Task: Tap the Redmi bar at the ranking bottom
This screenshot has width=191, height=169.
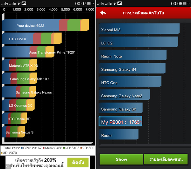Action: point(118,134)
